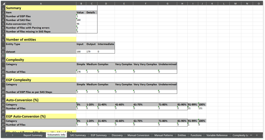
Task: Select row 1 header
Action: (3, 8)
